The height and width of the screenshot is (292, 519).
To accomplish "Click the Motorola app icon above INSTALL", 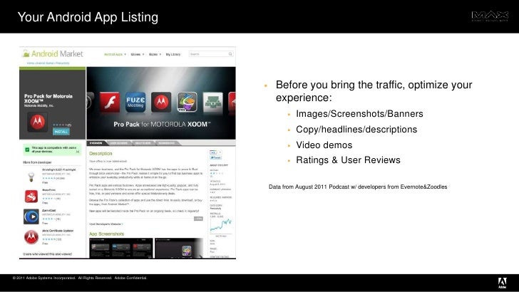I will pyautogui.click(x=37, y=122).
